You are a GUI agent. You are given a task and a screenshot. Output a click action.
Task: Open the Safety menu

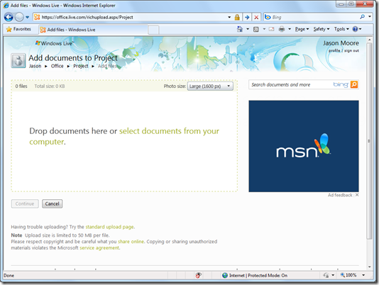point(322,29)
